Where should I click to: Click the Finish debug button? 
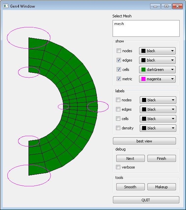pyautogui.click(x=162, y=159)
